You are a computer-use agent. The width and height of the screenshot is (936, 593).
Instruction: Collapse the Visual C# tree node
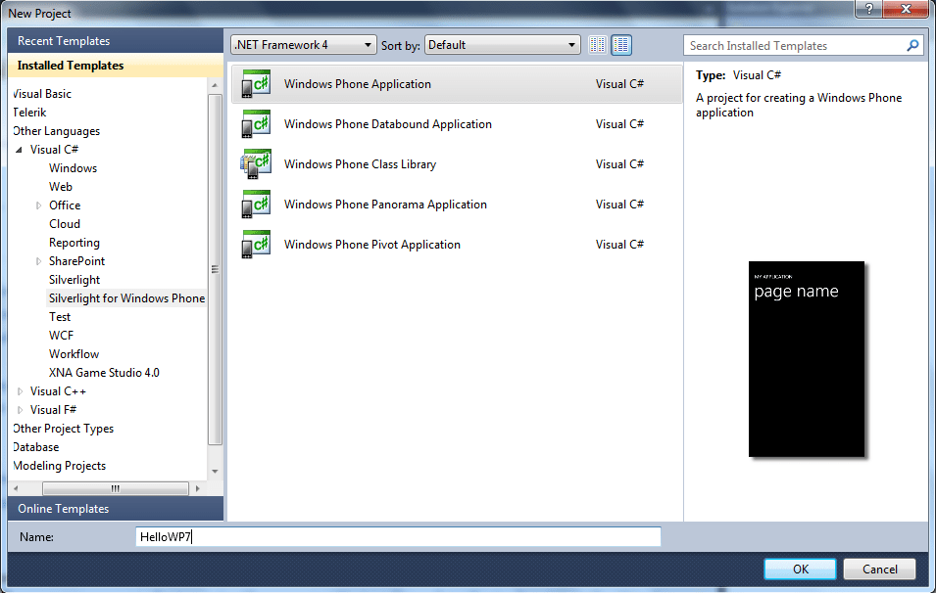pyautogui.click(x=19, y=150)
